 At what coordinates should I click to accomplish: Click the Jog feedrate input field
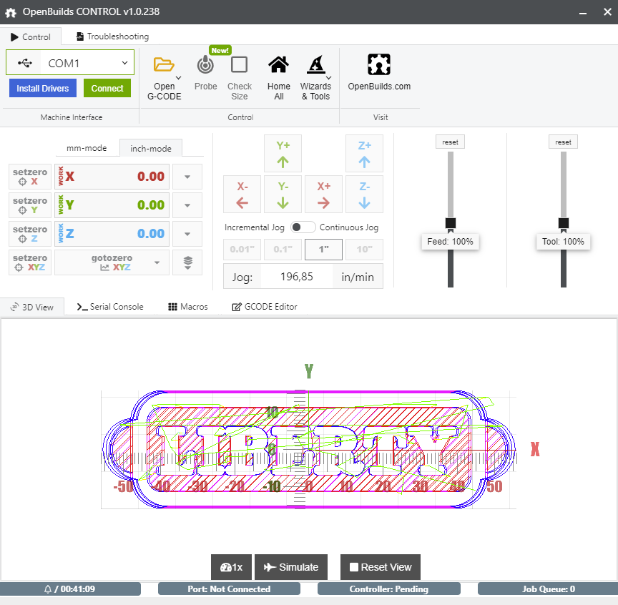(297, 277)
